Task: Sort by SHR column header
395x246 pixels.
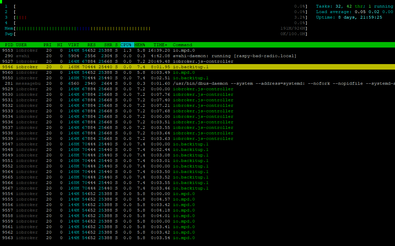Action: (108, 45)
